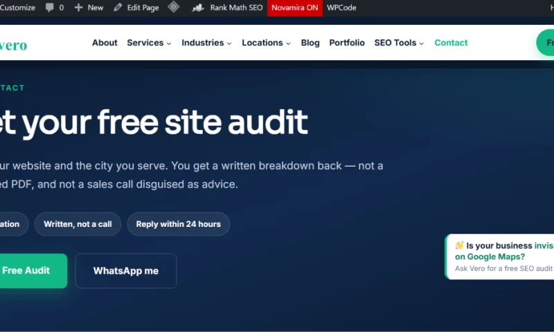This screenshot has height=332, width=554.
Task: Open the SEO Tools nav item
Action: tap(395, 43)
